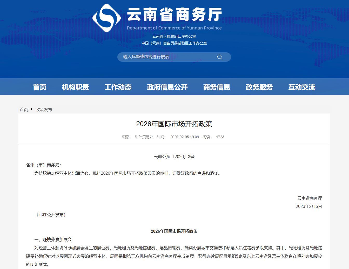349x269 pixels.
Task: Select the 商务信息 navigation item
Action: coord(217,87)
